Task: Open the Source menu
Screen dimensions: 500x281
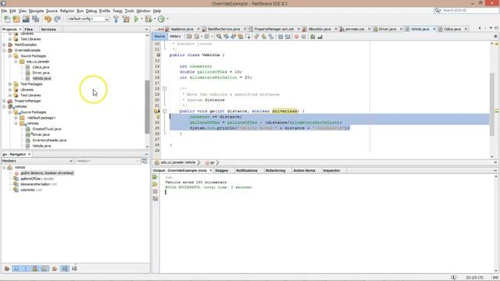Action: [52, 11]
